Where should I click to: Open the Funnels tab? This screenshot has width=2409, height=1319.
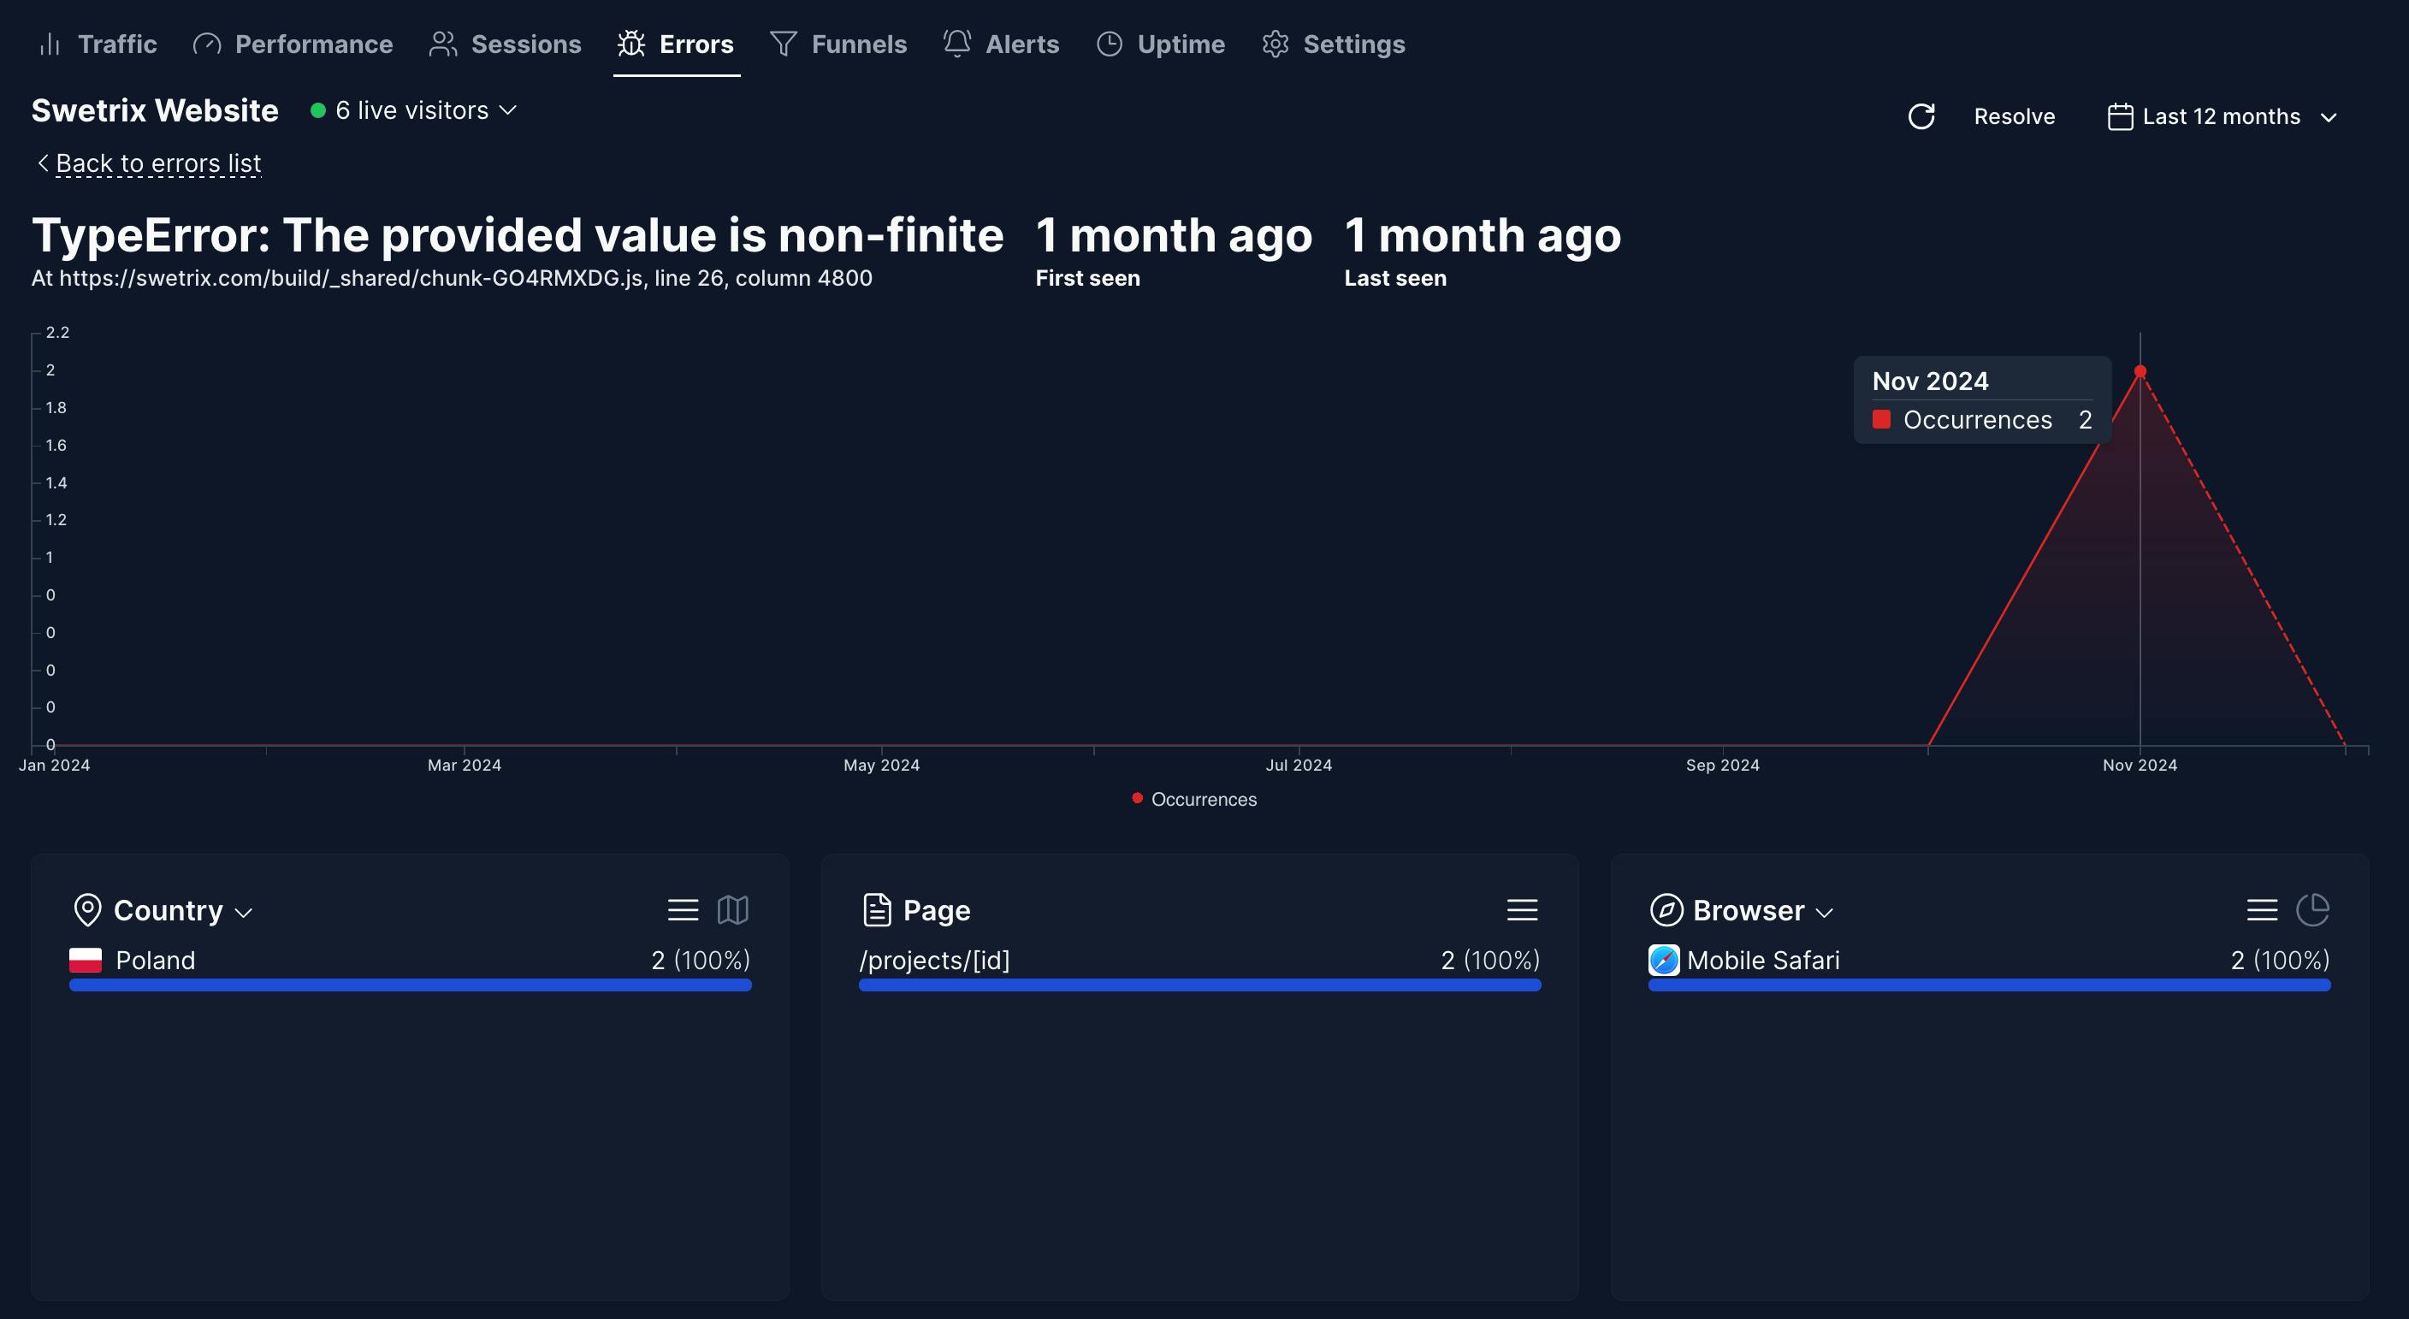tap(838, 44)
